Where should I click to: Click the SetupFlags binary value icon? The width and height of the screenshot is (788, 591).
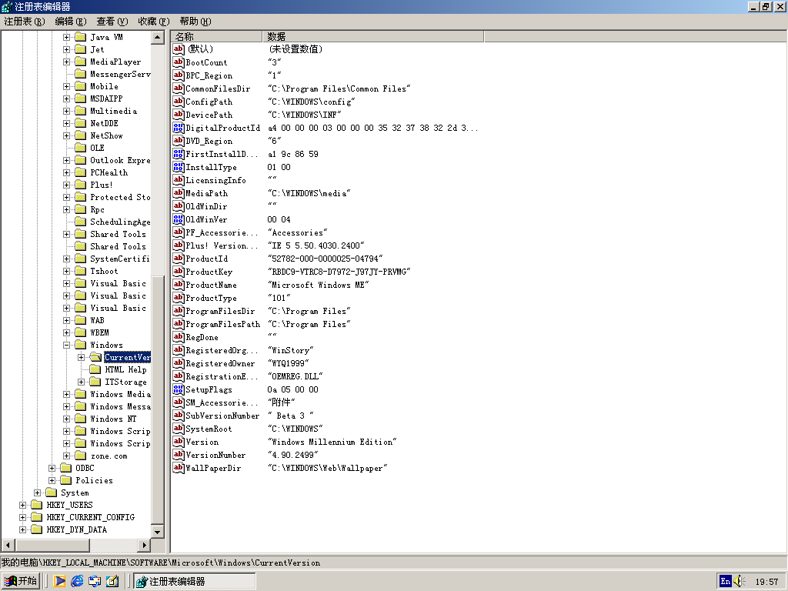tap(179, 389)
